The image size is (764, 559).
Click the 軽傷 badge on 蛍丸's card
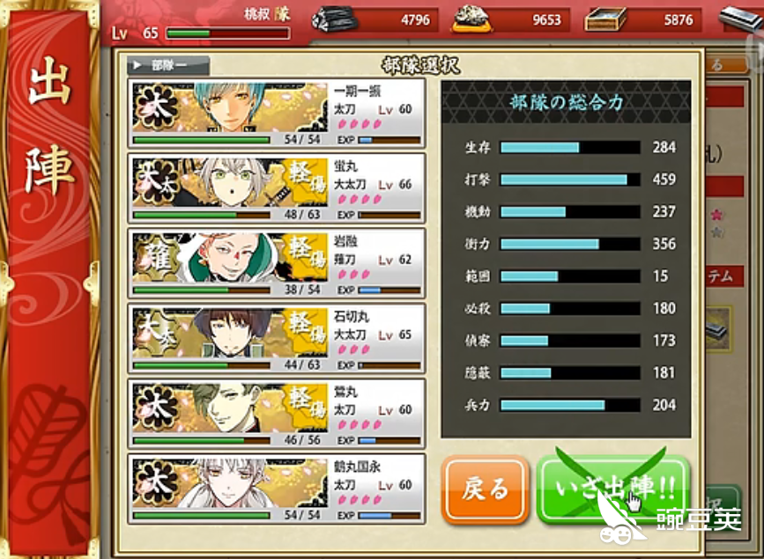click(x=307, y=182)
